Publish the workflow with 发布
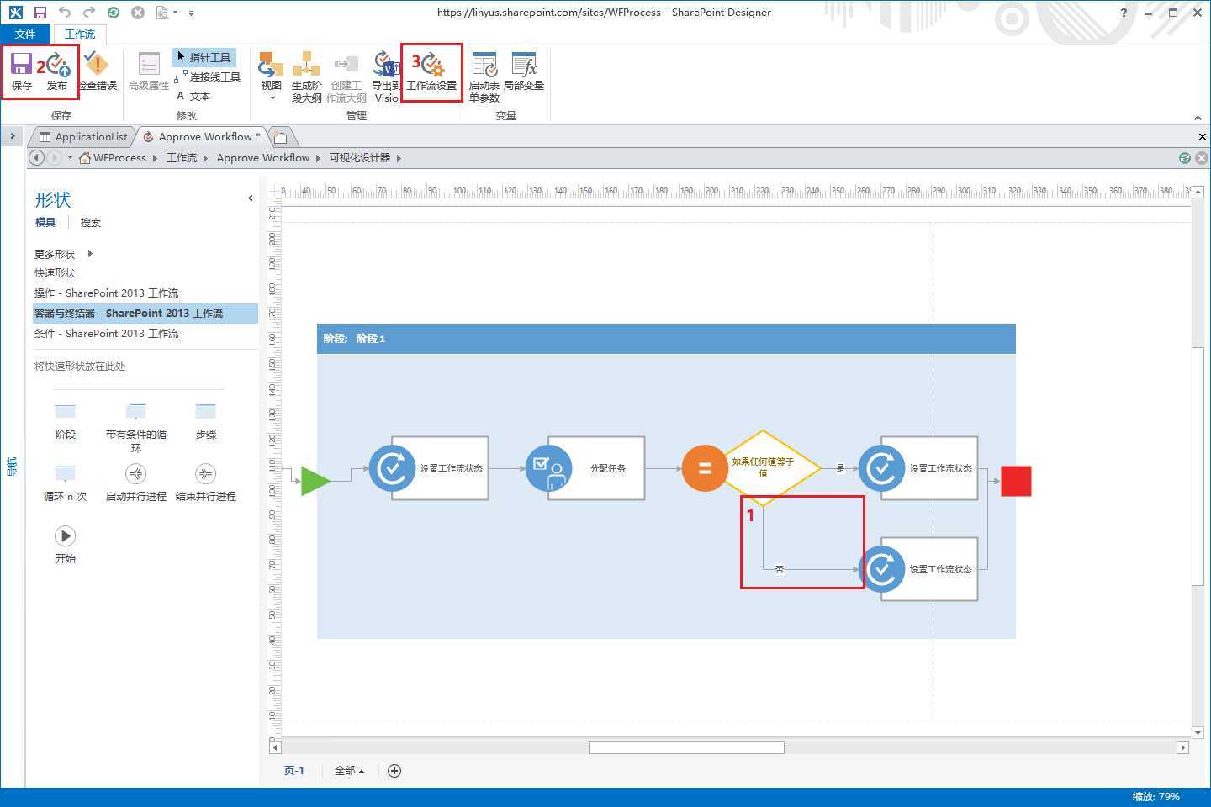 click(x=57, y=71)
